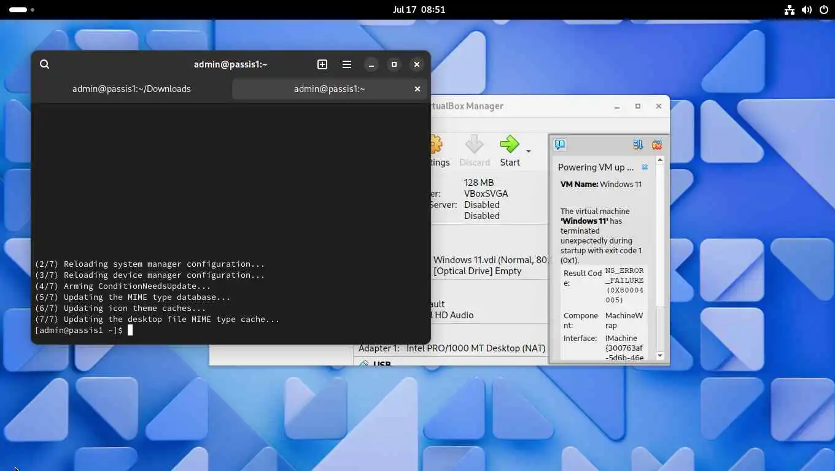Click the terminal window title admin@passis1:~
835x471 pixels.
coord(231,64)
